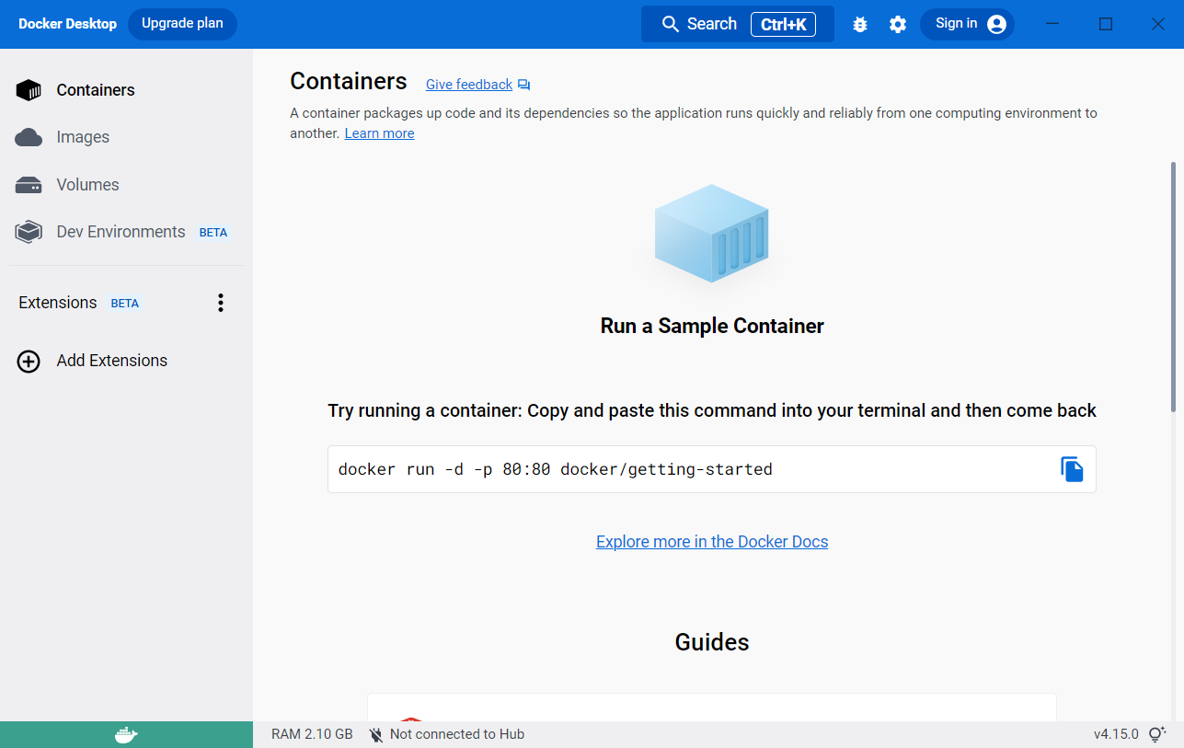Click the Run a Sample Container heading
This screenshot has width=1184, height=748.
(x=712, y=326)
